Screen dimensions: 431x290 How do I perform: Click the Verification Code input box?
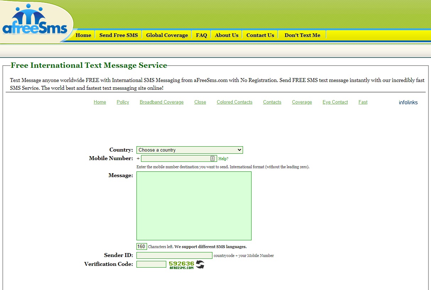(151, 264)
